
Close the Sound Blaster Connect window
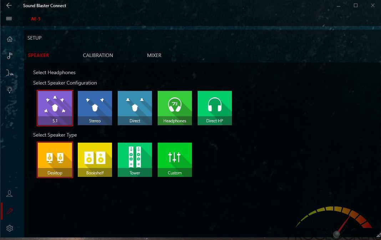coord(373,5)
